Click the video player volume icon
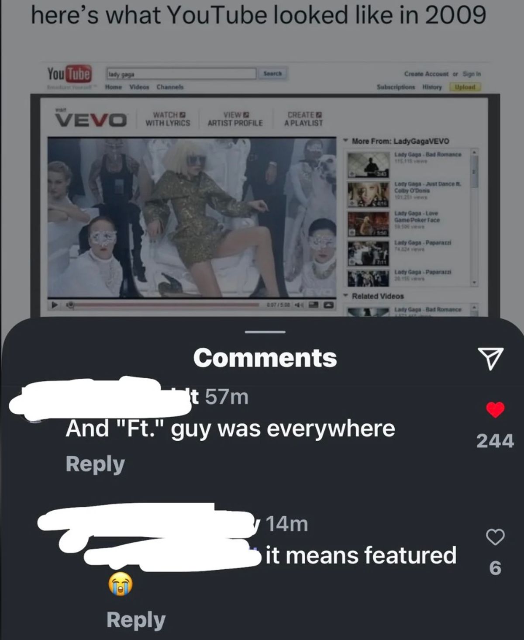Viewport: 524px width, 640px height. (x=299, y=305)
